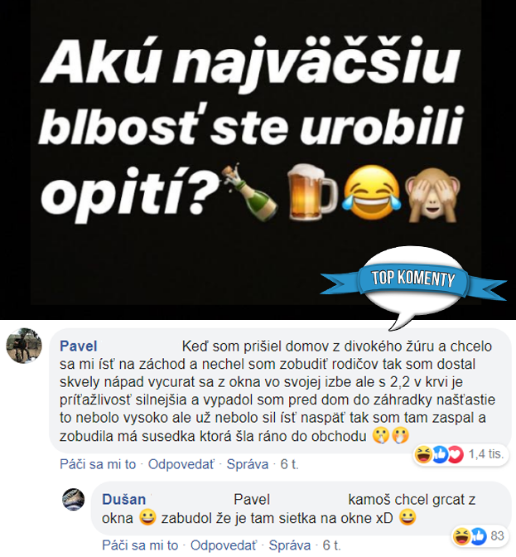The height and width of the screenshot is (557, 516).
Task: Open Dušan's profile picture
Action: pyautogui.click(x=74, y=500)
